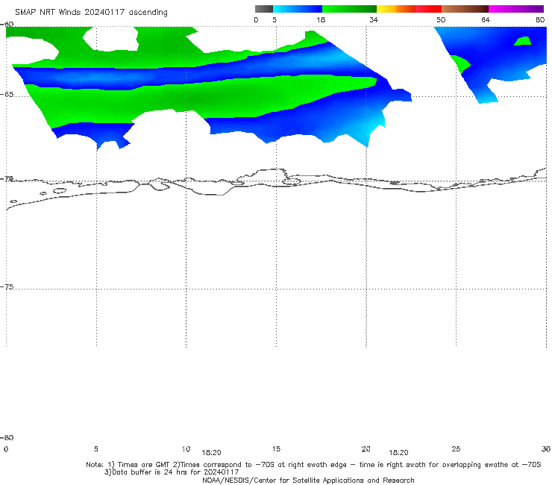Screen dimensions: 552x485
Task: Click the '64' value under the color bar
Action: [x=486, y=20]
